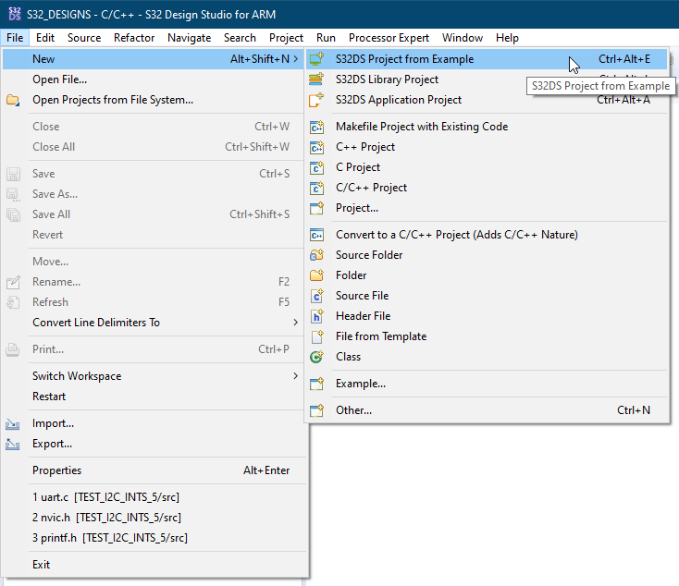Image resolution: width=679 pixels, height=586 pixels.
Task: Open the Source menu
Action: point(84,38)
